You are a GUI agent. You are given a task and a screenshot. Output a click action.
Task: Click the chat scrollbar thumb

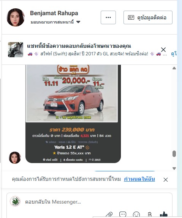pyautogui.click(x=174, y=154)
